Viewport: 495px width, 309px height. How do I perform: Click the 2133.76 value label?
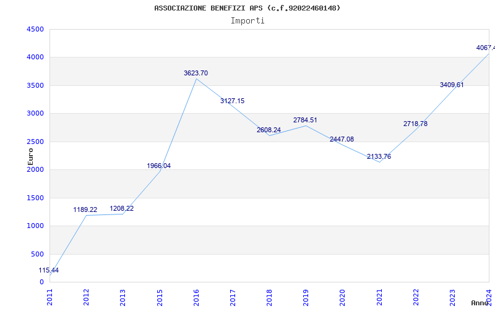tap(379, 156)
